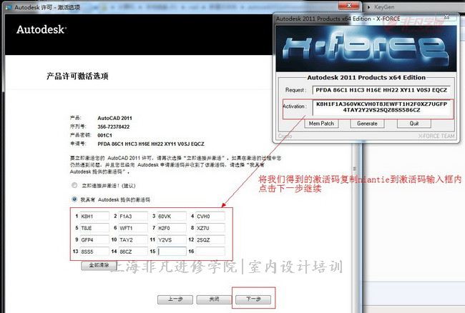The image size is (465, 313).
Task: Click X-FORCE TEAM text in keygen footer
Action: pos(436,136)
